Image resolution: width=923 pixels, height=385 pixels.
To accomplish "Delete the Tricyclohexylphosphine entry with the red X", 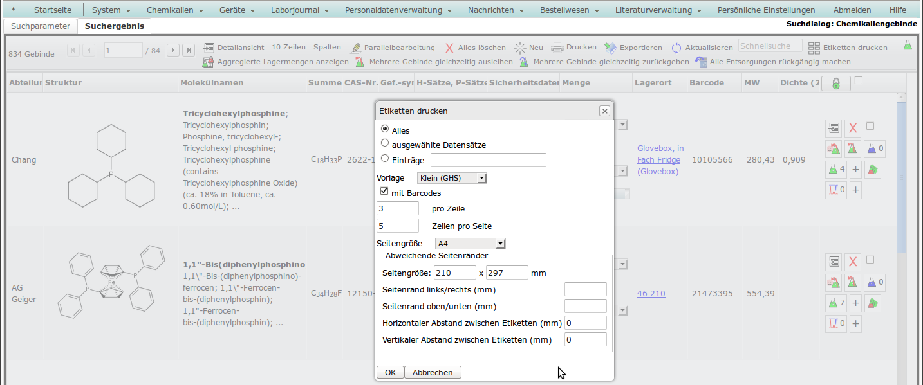I will [853, 129].
